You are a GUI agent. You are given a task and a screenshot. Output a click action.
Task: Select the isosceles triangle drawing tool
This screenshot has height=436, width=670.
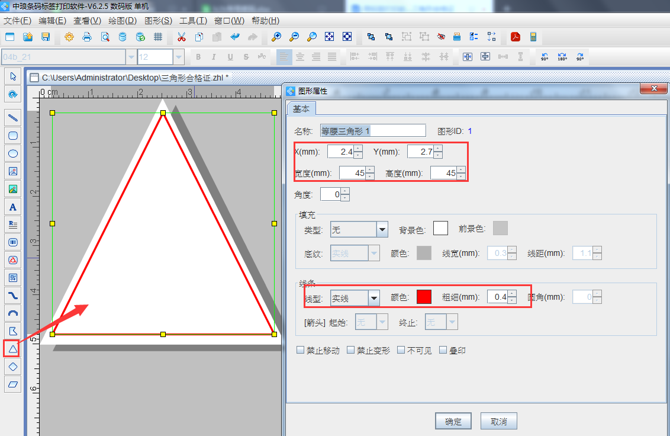[12, 348]
